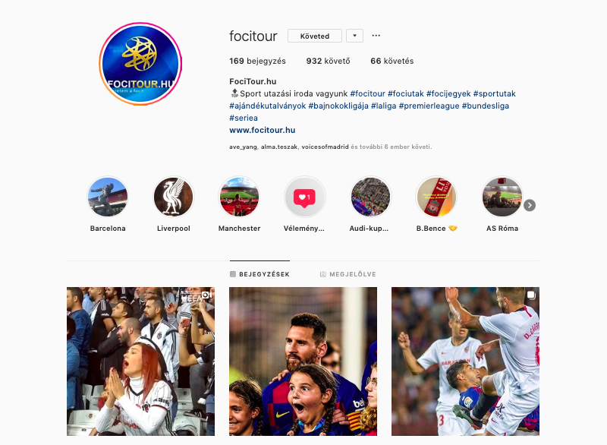Open the Barcelona story highlight
The width and height of the screenshot is (607, 445).
click(108, 197)
